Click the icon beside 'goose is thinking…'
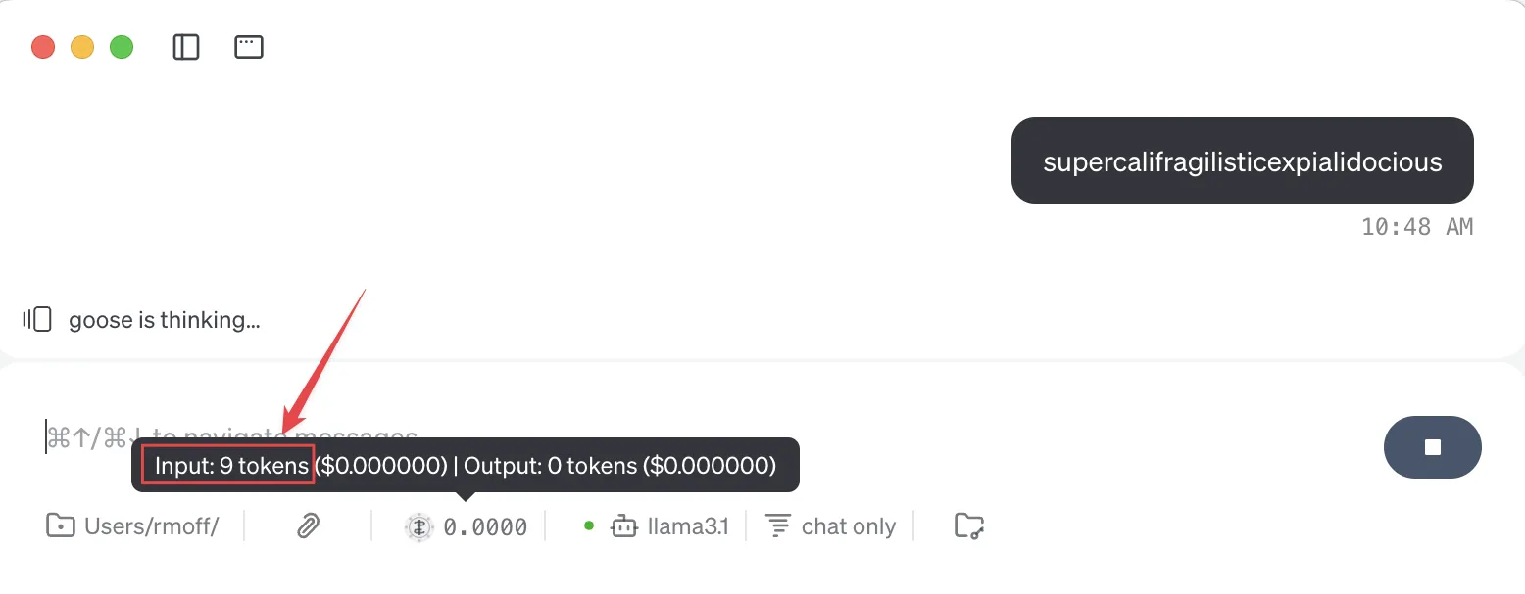1525x594 pixels. 37,319
